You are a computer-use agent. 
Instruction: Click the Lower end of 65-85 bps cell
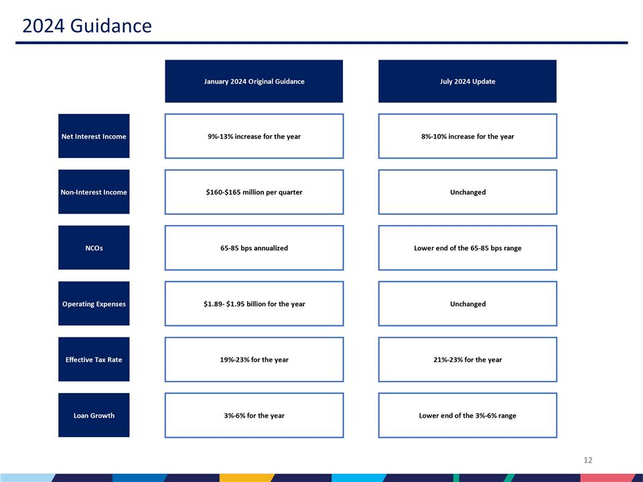[x=467, y=248]
